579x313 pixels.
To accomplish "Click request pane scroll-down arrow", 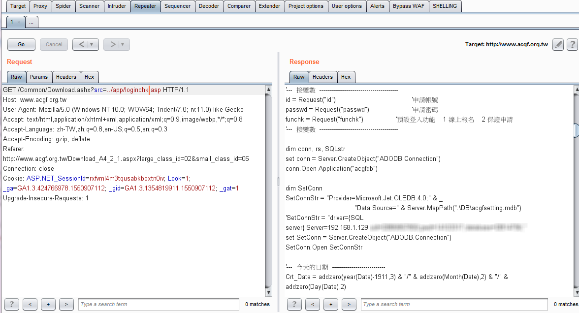I will (x=268, y=292).
